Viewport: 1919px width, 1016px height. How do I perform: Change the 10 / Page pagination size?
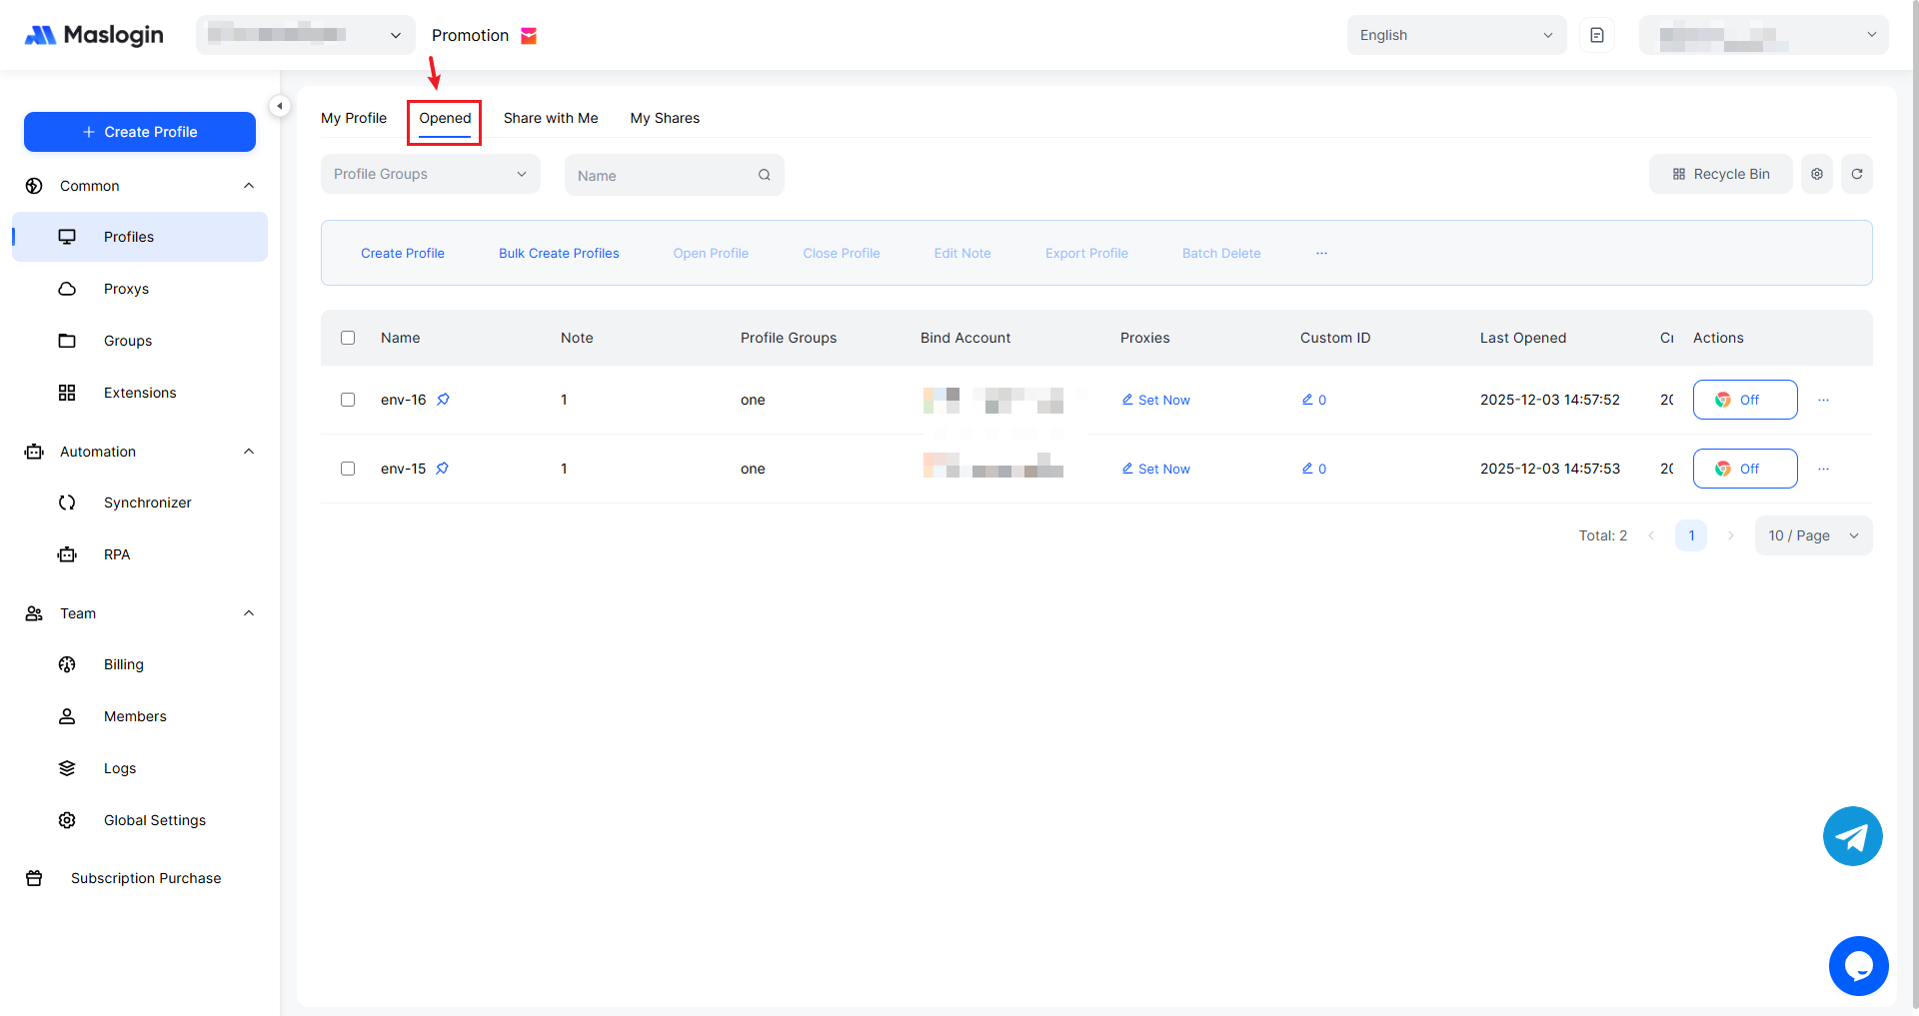coord(1812,535)
